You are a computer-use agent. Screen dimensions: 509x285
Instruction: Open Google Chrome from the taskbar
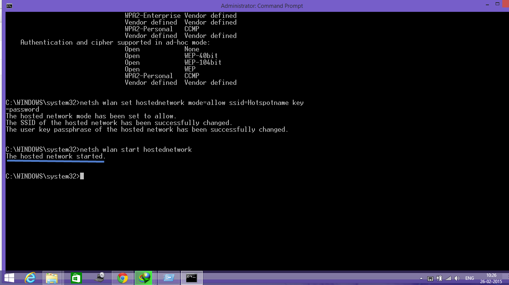point(123,278)
